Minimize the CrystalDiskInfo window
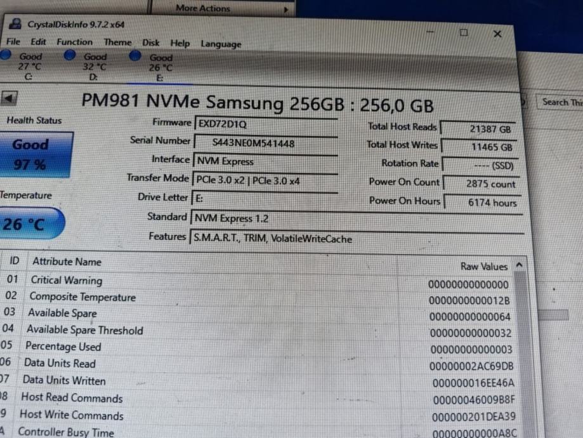 tap(430, 32)
